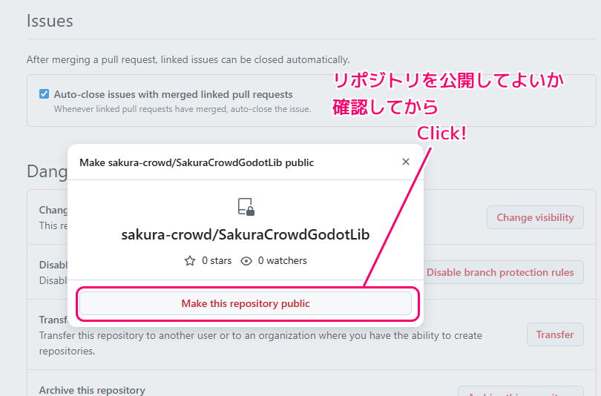Click the eye watchers icon
This screenshot has width=601, height=396.
coord(246,261)
